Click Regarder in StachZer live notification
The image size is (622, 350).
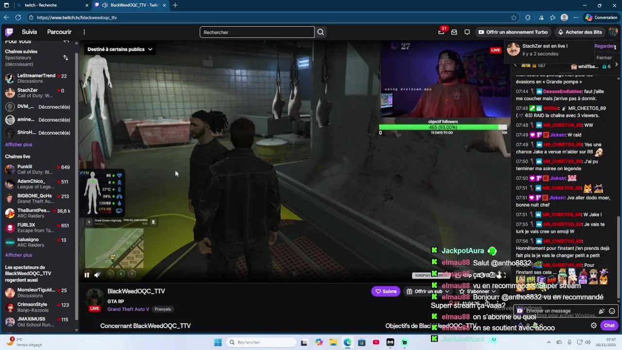[x=605, y=46]
